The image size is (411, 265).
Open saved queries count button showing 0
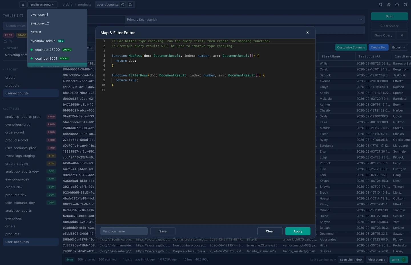pos(402,35)
